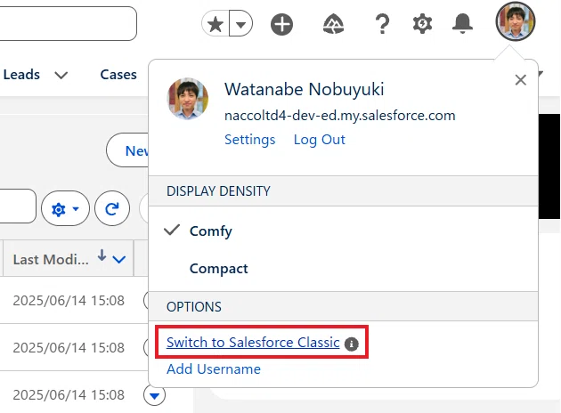Open Watanabe Nobuyuki profile name
Viewport: 561px width, 413px height.
(305, 89)
